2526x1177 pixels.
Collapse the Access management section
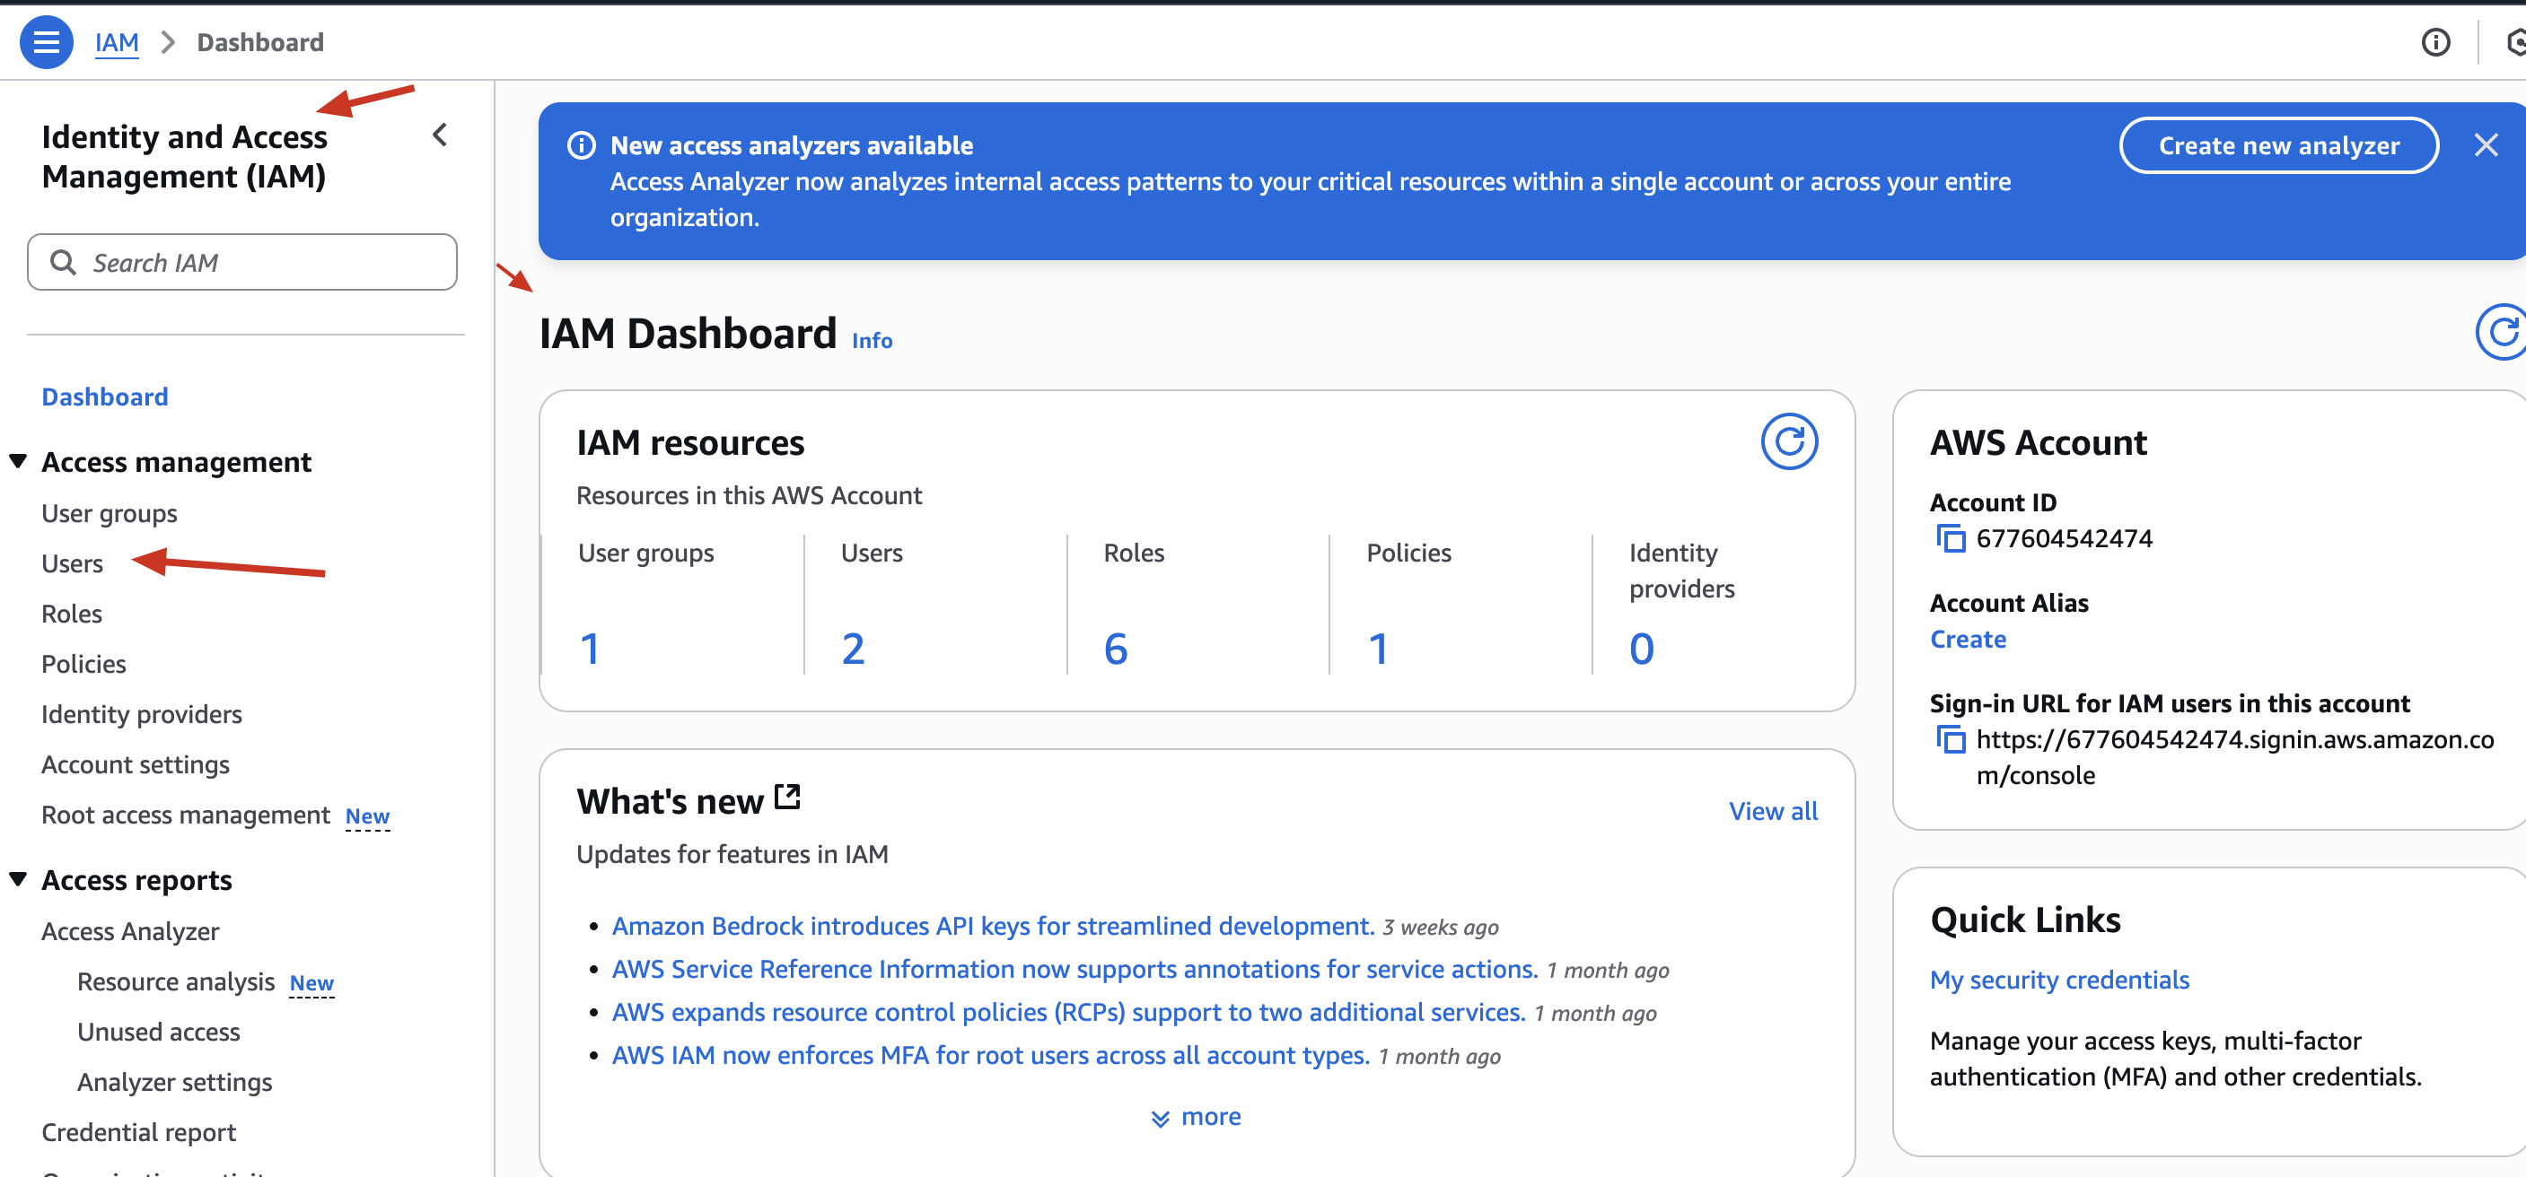18,460
